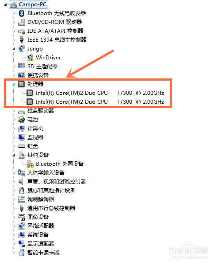Expand the 磁盘驱动器 node
Image resolution: width=221 pixels, height=265 pixels.
click(14, 111)
